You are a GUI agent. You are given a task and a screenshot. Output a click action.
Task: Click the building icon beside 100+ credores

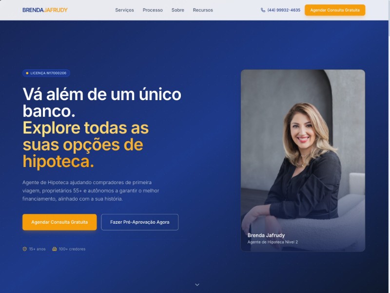pyautogui.click(x=55, y=249)
